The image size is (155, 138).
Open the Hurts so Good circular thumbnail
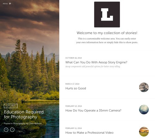click(144, 87)
